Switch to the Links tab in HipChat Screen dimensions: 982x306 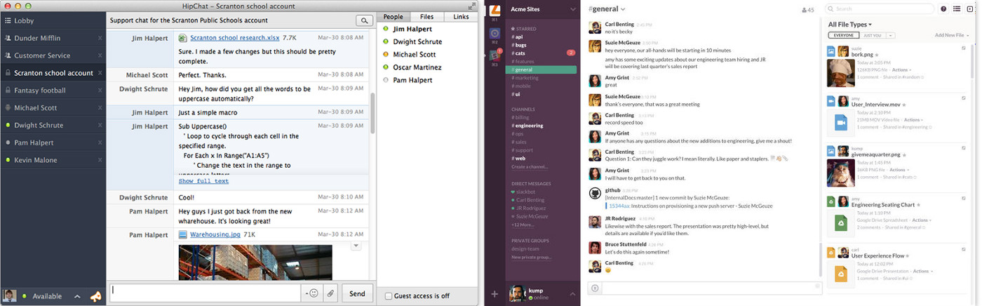coord(461,17)
